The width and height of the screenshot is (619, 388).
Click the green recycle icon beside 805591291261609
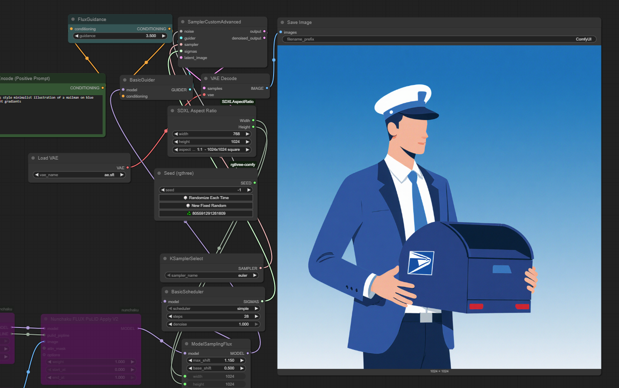coord(189,213)
